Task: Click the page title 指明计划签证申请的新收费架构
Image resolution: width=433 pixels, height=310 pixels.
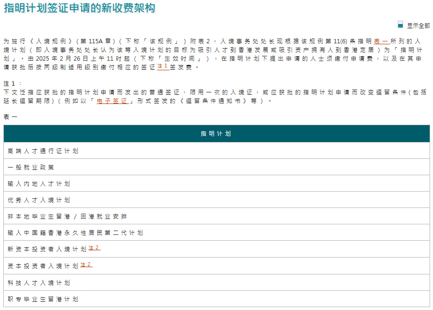Action: [x=79, y=8]
